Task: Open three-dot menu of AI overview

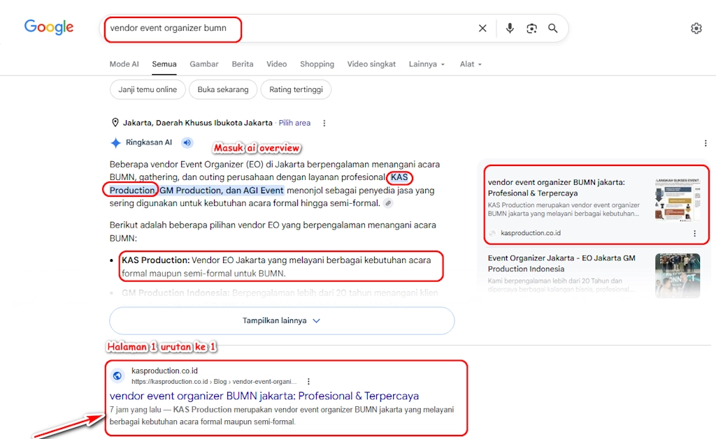Action: tap(706, 143)
